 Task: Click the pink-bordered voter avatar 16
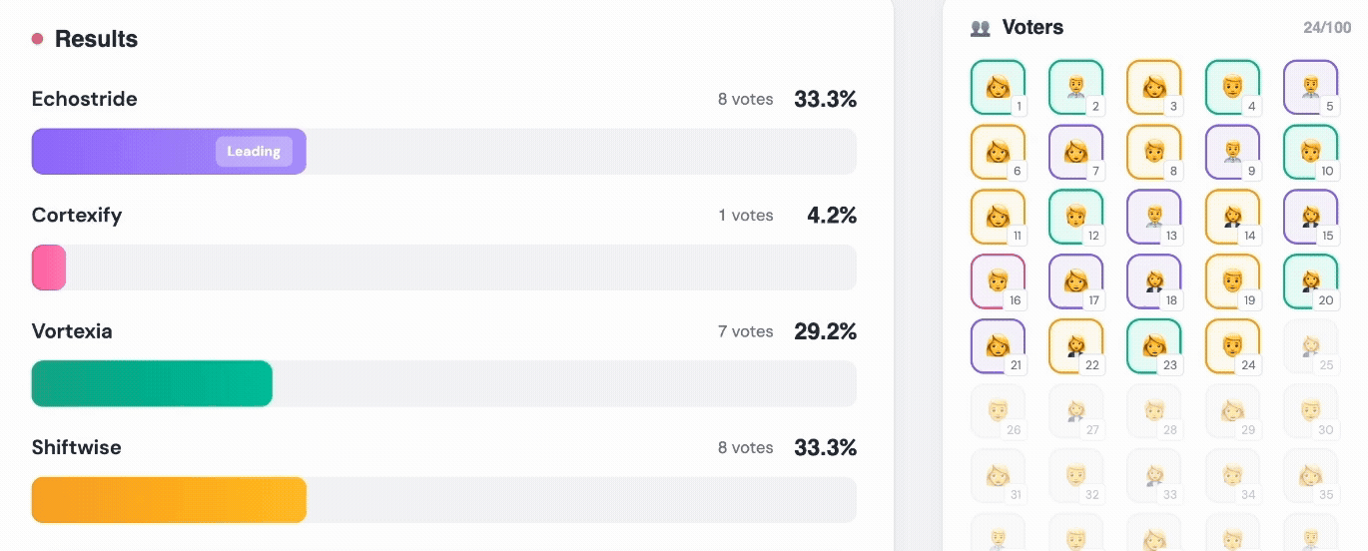(998, 281)
